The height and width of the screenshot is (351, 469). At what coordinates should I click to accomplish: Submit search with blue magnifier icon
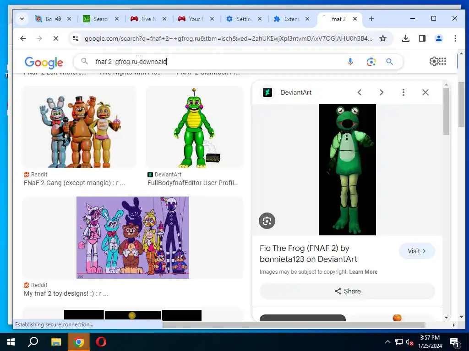click(x=389, y=62)
